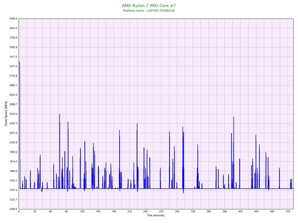Screen dimensions: 298x223
Task: Click the 3417.2 y-axis value
Action: point(13,57)
